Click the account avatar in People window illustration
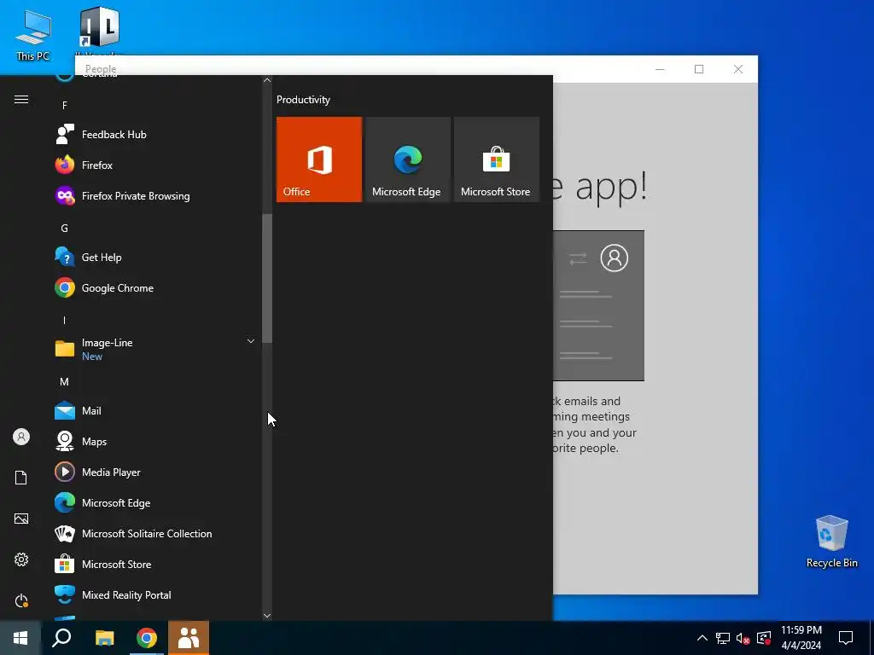This screenshot has height=655, width=874. point(615,258)
